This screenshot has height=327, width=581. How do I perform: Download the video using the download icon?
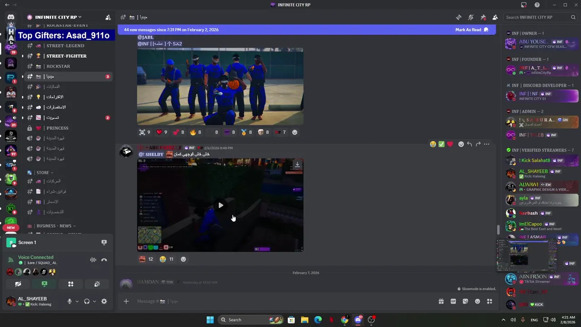297,164
